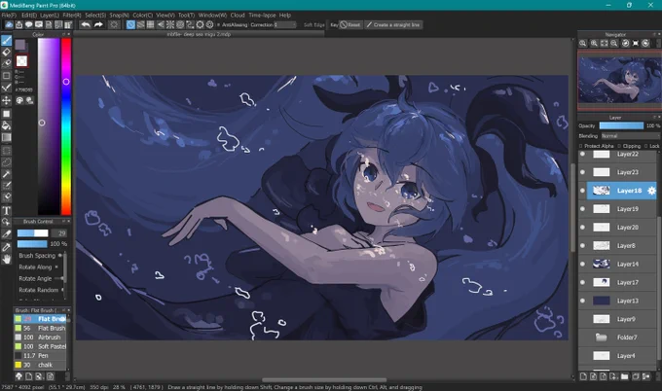Toggle visibility of Layer18
Screen dimensions: 662x391
582,191
